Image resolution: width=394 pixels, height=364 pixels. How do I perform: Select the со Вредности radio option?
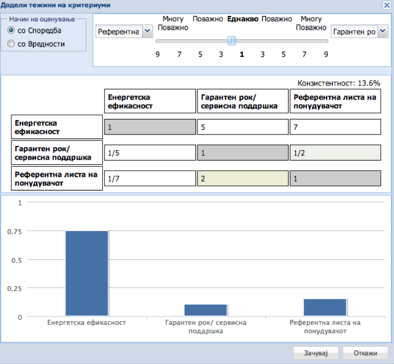pos(11,44)
